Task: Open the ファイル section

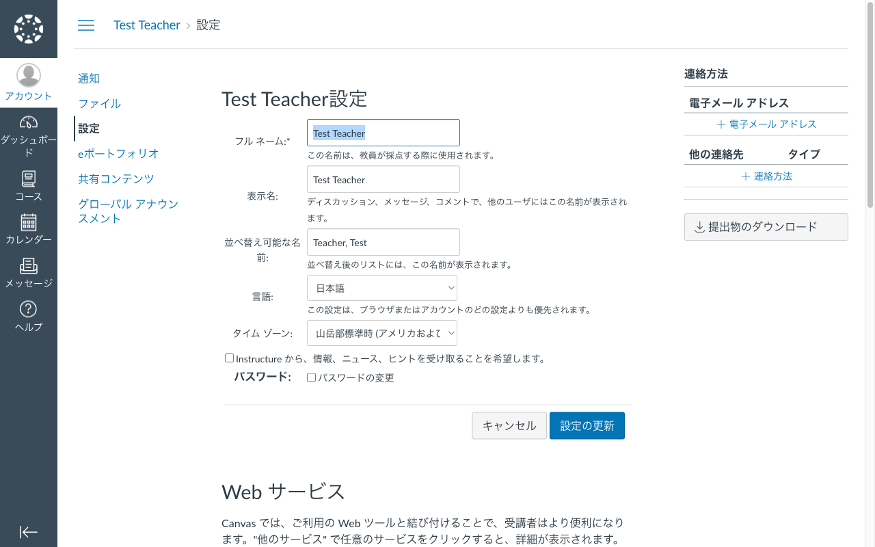Action: 98,103
